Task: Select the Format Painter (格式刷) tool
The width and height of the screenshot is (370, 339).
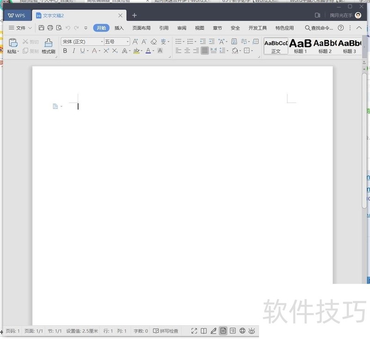Action: tap(49, 46)
